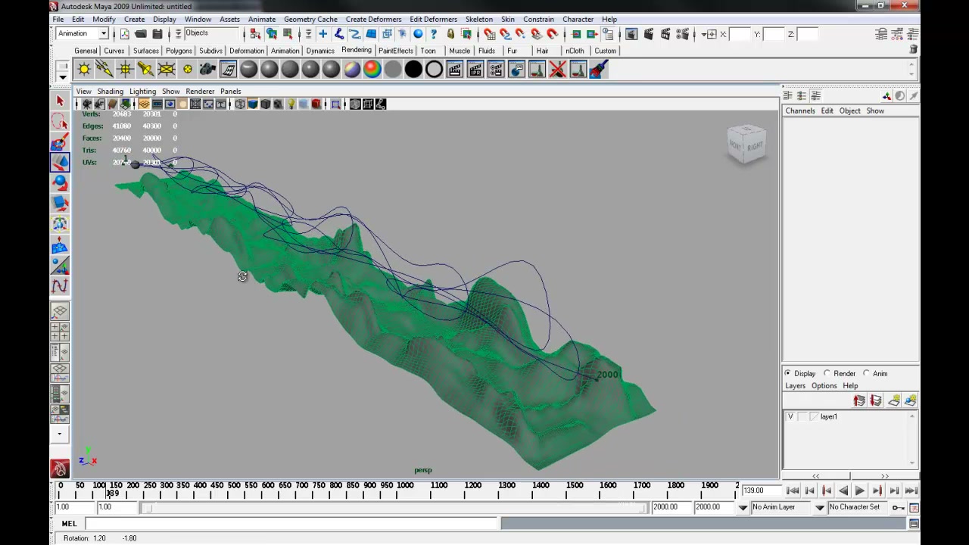Switch to four view layout
The width and height of the screenshot is (969, 545).
click(60, 332)
